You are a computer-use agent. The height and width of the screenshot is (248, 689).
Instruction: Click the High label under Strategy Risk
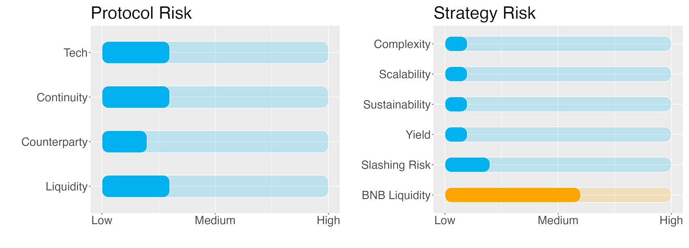tap(671, 221)
